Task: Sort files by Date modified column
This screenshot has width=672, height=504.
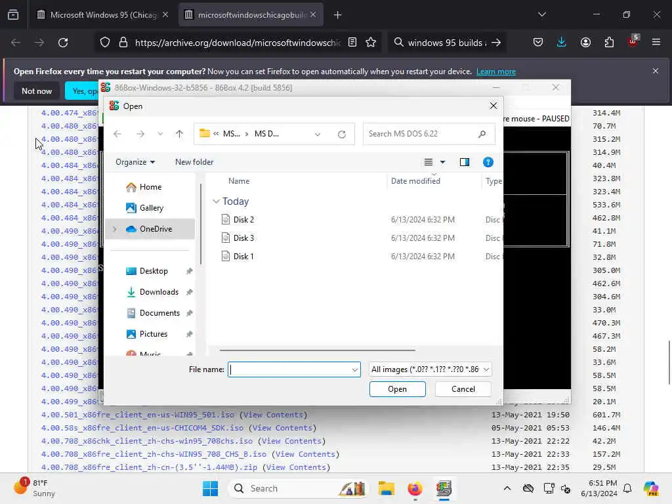Action: [415, 181]
